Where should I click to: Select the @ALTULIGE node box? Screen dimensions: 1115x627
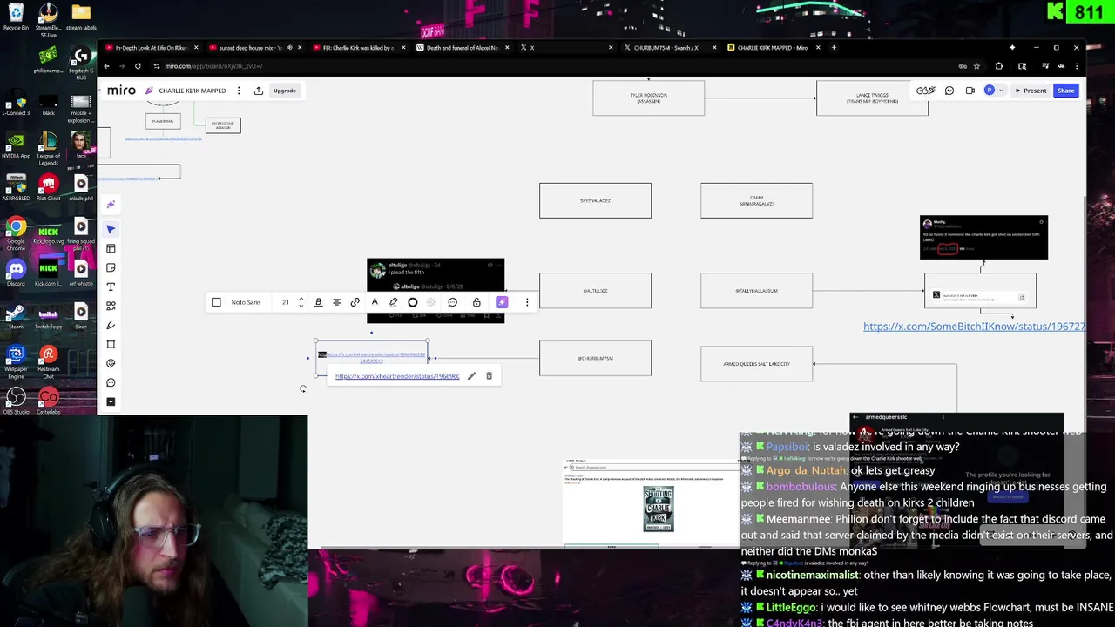point(595,291)
